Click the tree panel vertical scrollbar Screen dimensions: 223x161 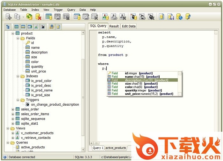click(x=83, y=95)
